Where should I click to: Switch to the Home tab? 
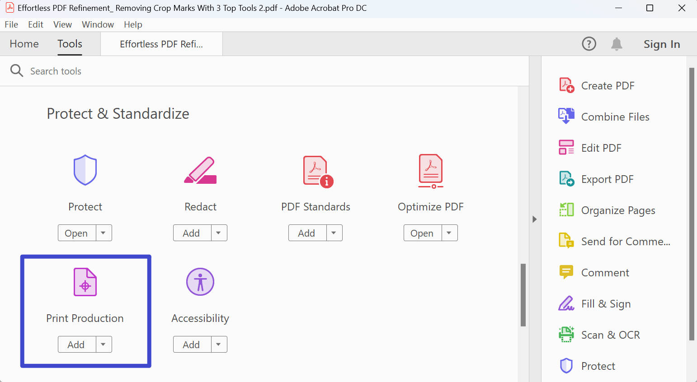click(x=24, y=44)
